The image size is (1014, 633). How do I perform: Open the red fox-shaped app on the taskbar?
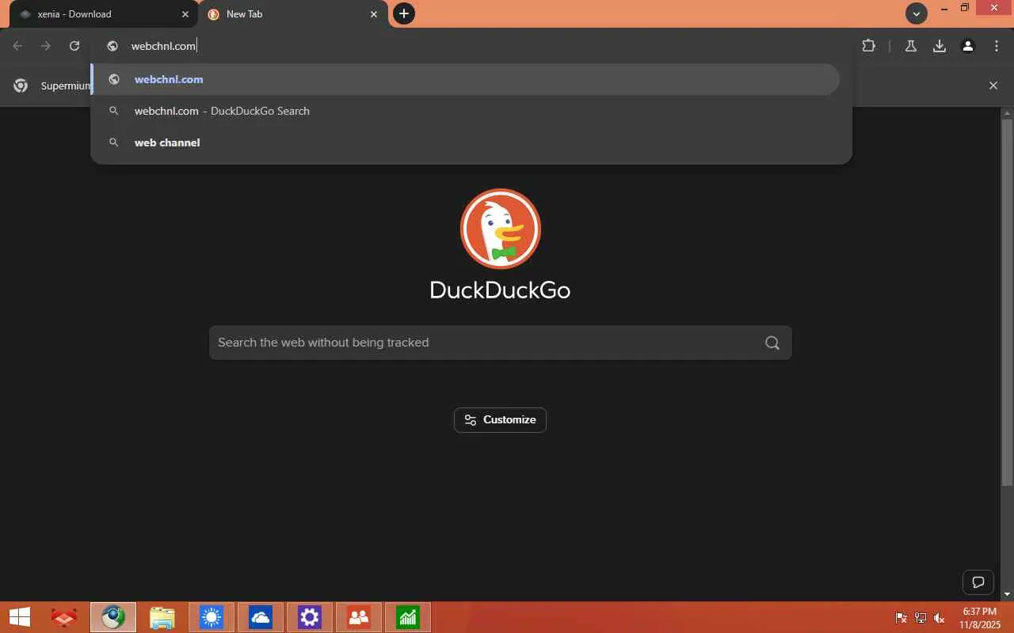(x=64, y=617)
